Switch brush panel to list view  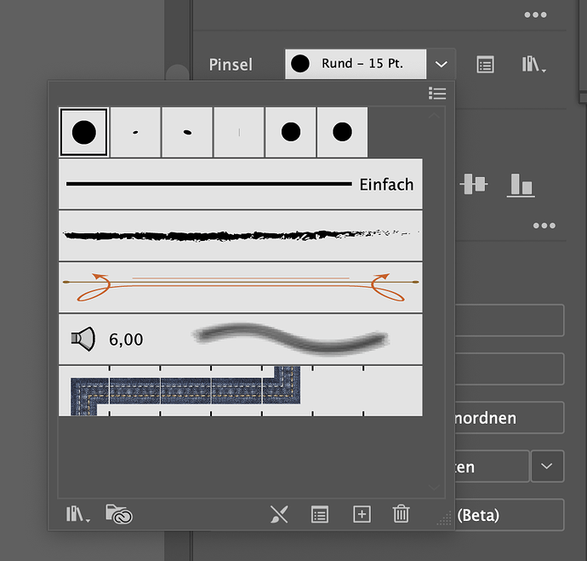[x=437, y=93]
